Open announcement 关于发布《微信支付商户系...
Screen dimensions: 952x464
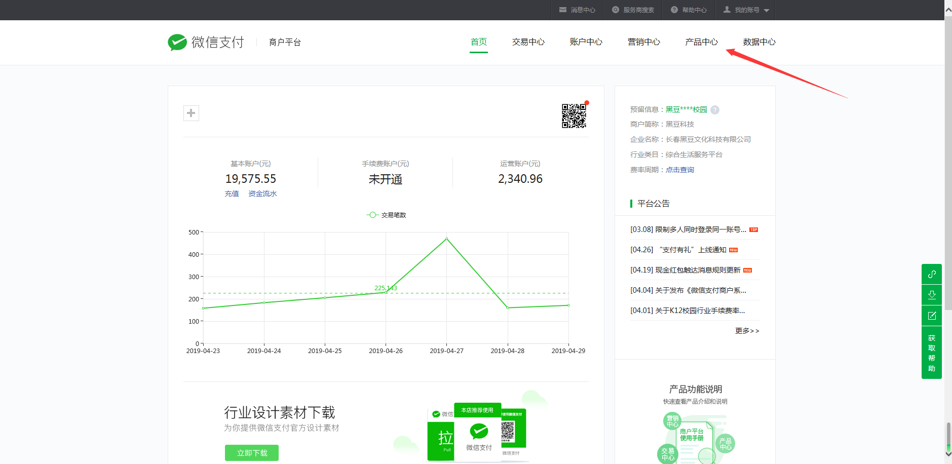(688, 290)
